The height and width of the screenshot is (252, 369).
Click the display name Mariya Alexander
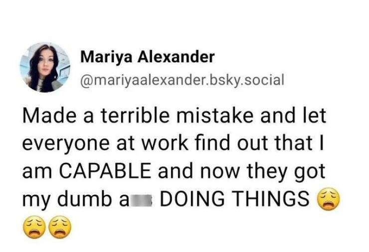click(x=147, y=57)
